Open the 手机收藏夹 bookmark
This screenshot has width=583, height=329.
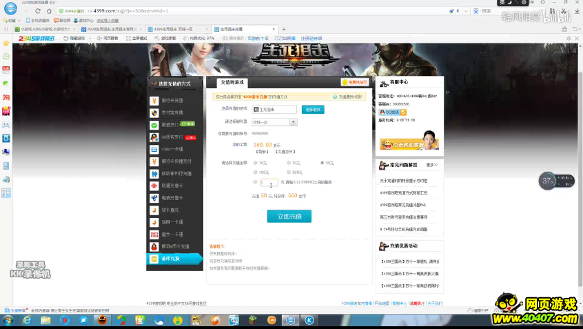point(37,21)
